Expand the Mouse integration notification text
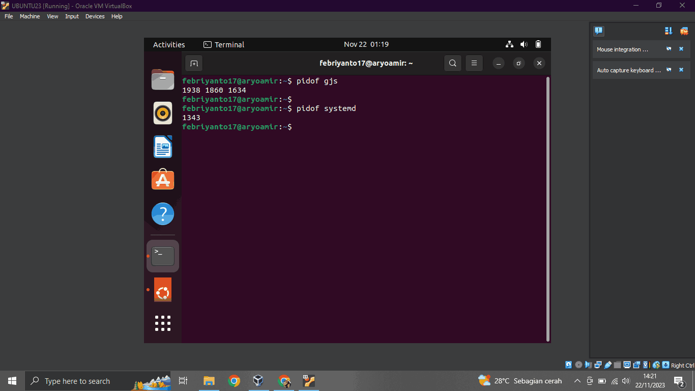695x391 pixels. coord(623,49)
